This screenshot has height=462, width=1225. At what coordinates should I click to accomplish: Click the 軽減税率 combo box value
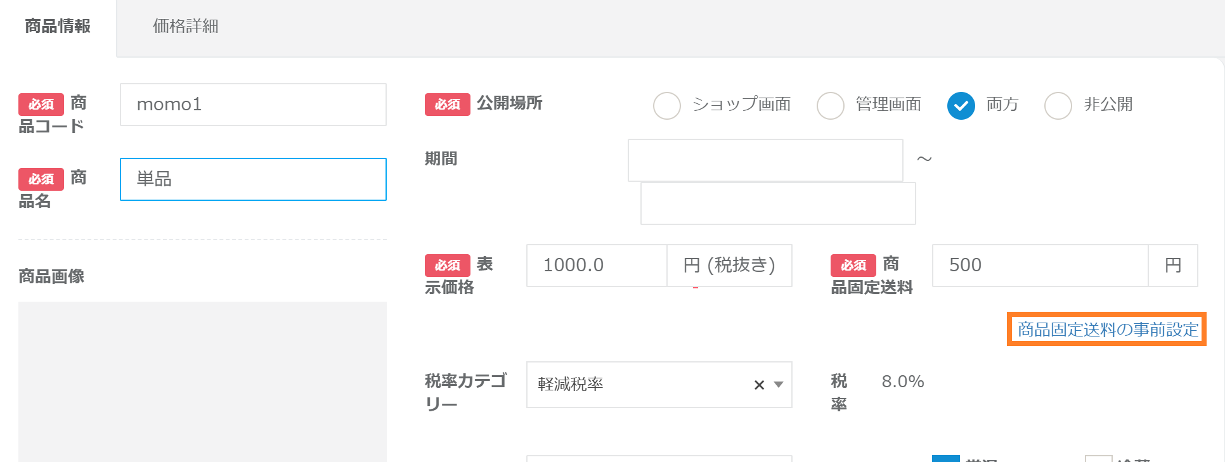click(634, 385)
